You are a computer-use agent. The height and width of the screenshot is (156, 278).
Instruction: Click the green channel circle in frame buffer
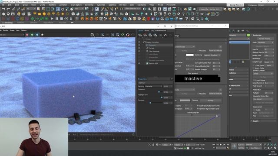click(32, 35)
